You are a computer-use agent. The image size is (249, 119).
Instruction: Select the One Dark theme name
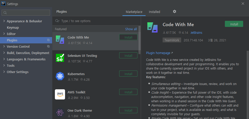[80, 110]
